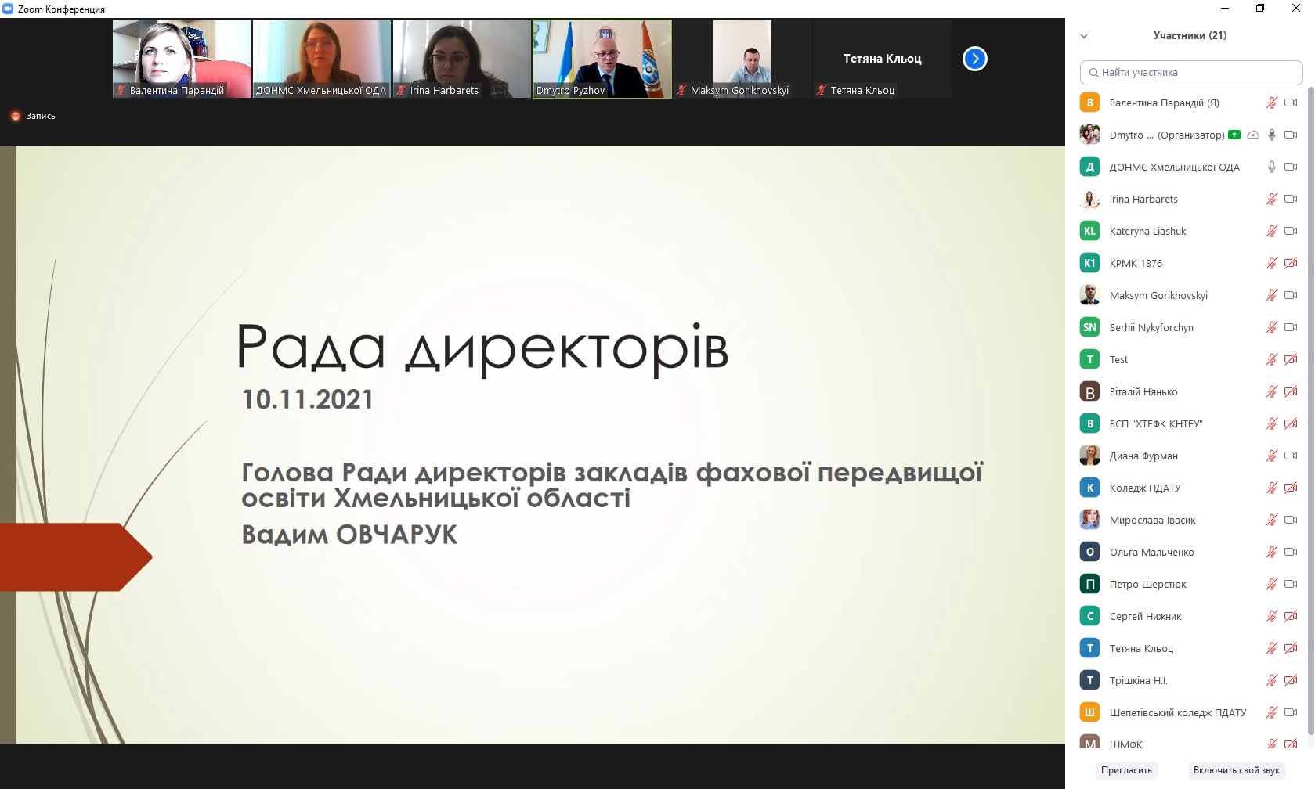Click the camera icon next to Irina Harbarets
1315x789 pixels.
pyautogui.click(x=1291, y=200)
